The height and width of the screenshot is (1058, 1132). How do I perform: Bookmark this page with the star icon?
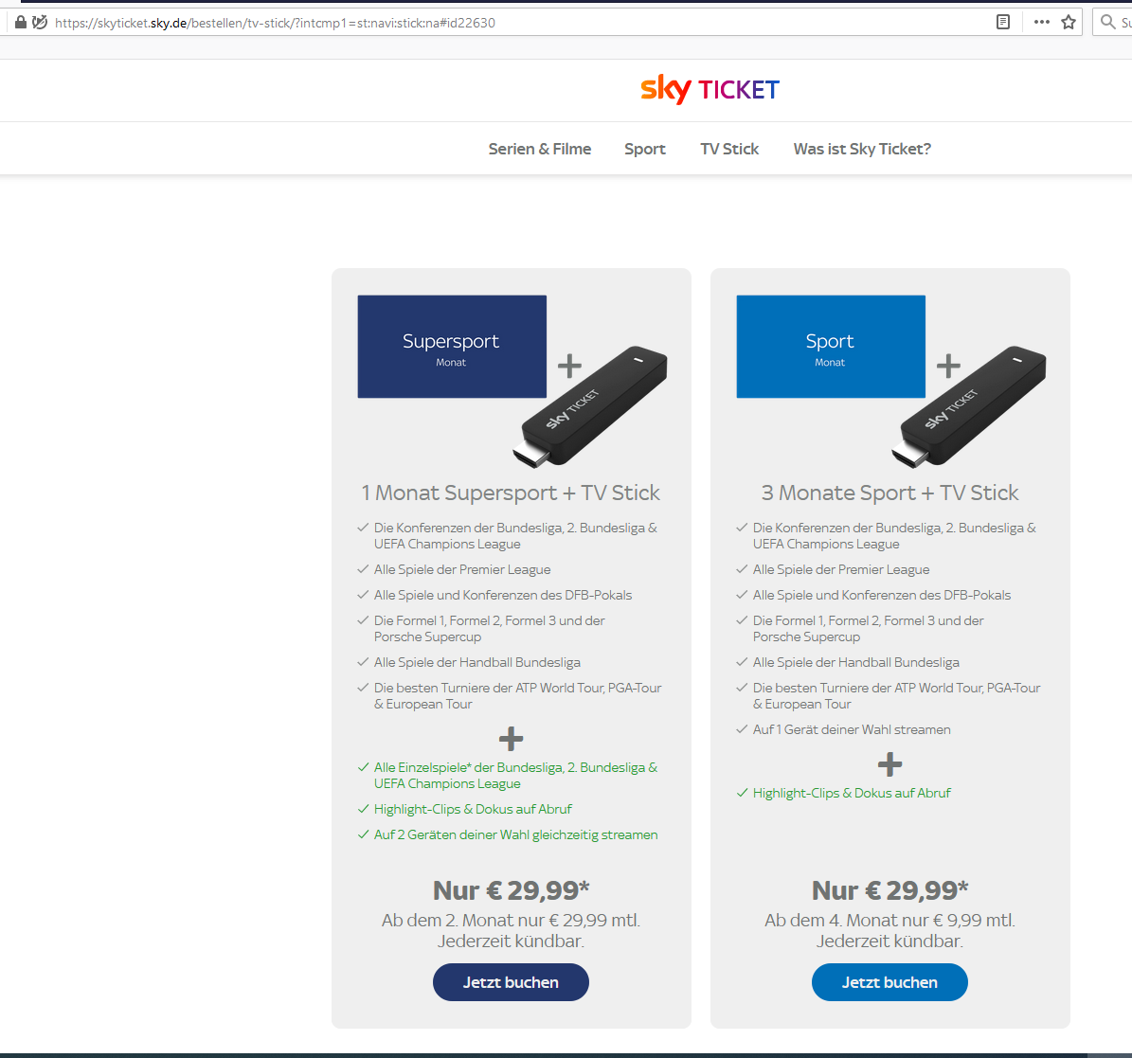[x=1069, y=22]
